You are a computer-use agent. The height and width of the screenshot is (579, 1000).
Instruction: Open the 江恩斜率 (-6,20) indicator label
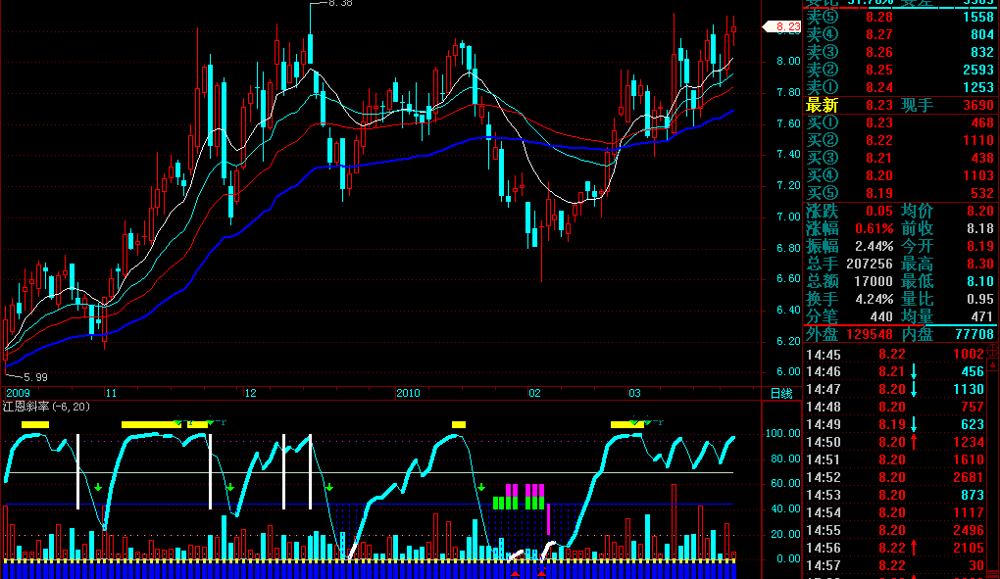[x=46, y=407]
